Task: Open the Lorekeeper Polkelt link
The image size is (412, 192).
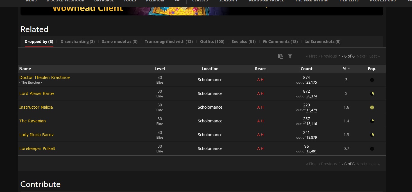Action: click(x=37, y=148)
